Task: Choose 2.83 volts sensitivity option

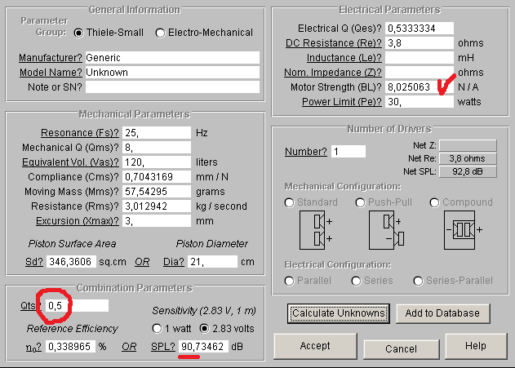Action: pos(204,329)
